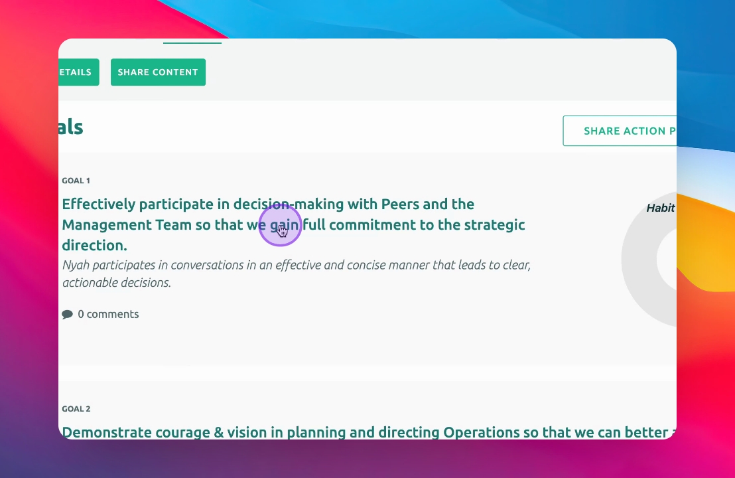The height and width of the screenshot is (478, 735).
Task: Click the partially visible DETAILS button
Action: click(79, 72)
